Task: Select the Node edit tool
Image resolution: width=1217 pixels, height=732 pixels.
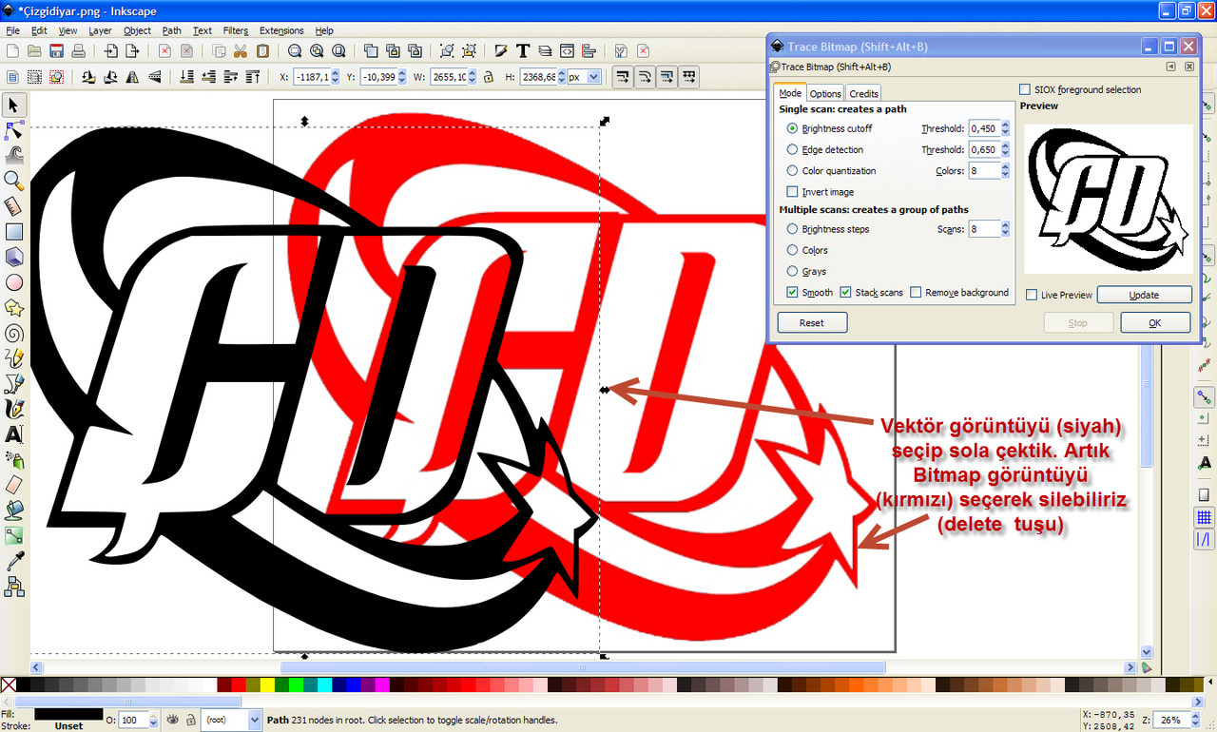Action: (14, 129)
